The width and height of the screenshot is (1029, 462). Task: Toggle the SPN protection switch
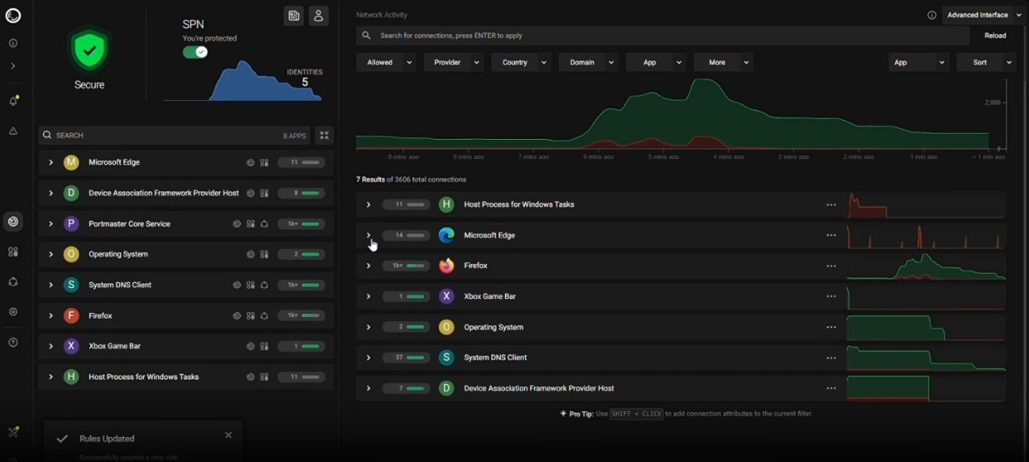(196, 52)
